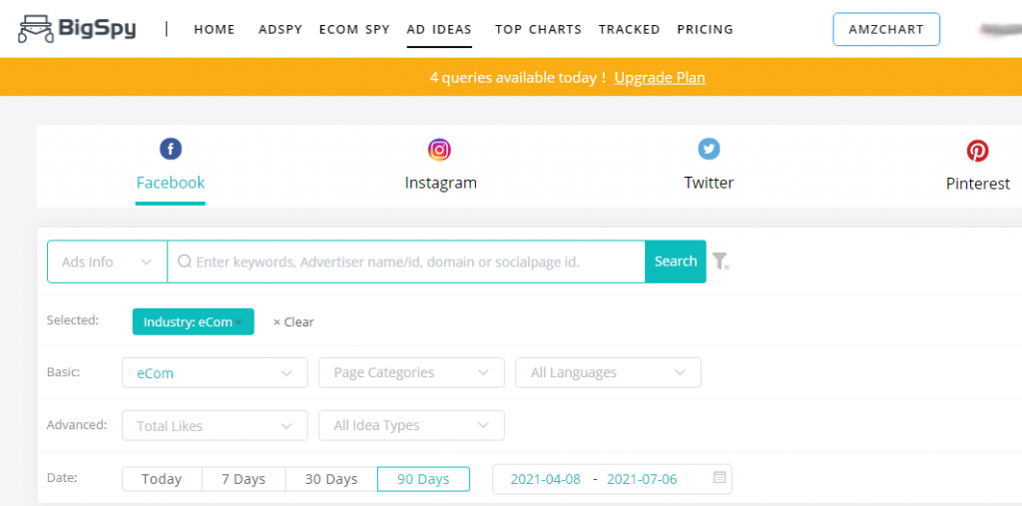Open the PRICING page
Viewport: 1022px width, 506px height.
point(706,29)
